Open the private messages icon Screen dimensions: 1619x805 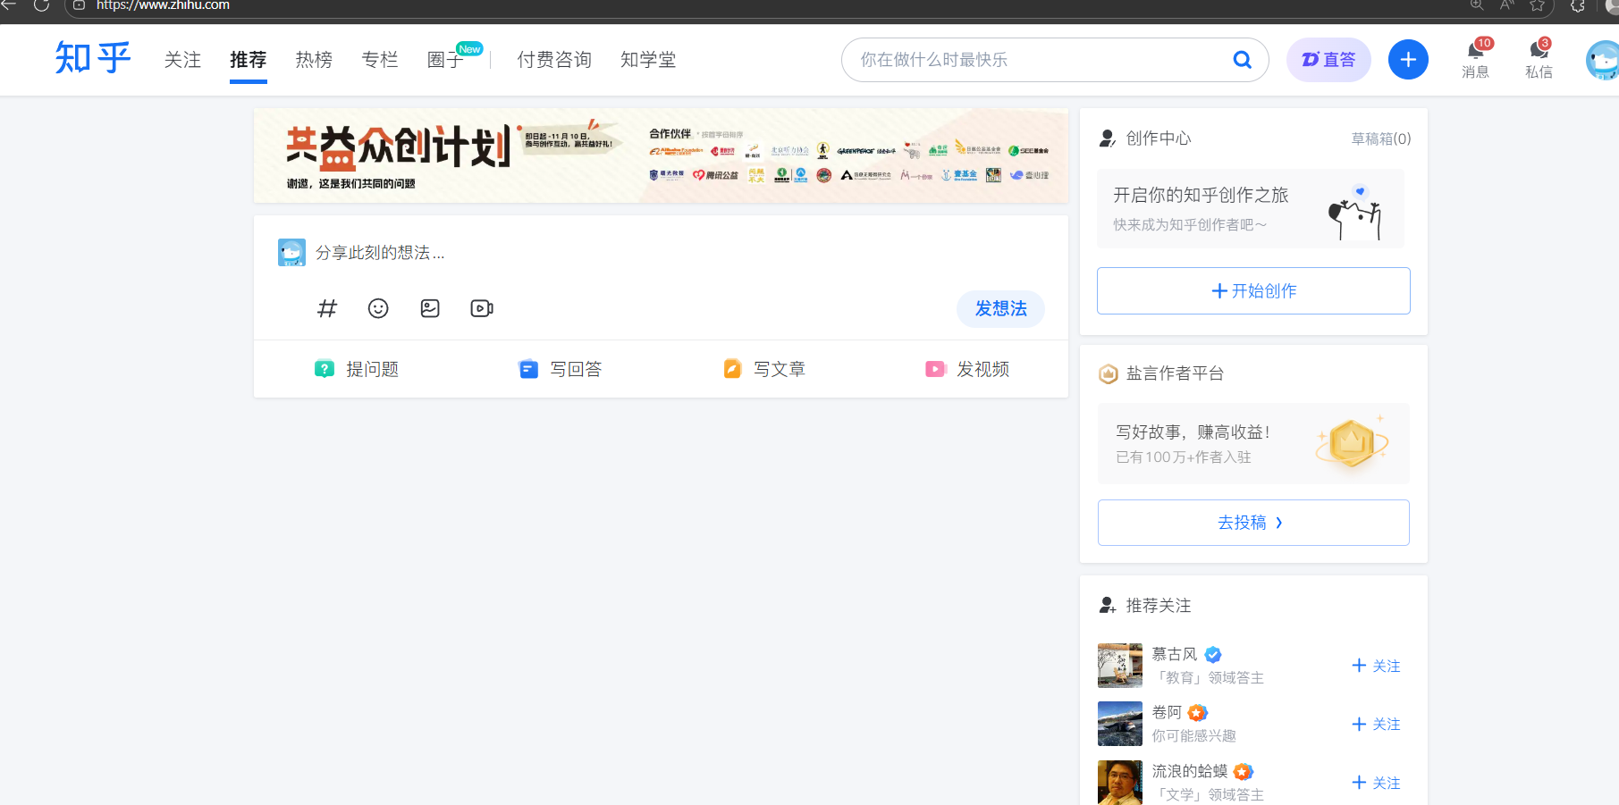pyautogui.click(x=1539, y=51)
